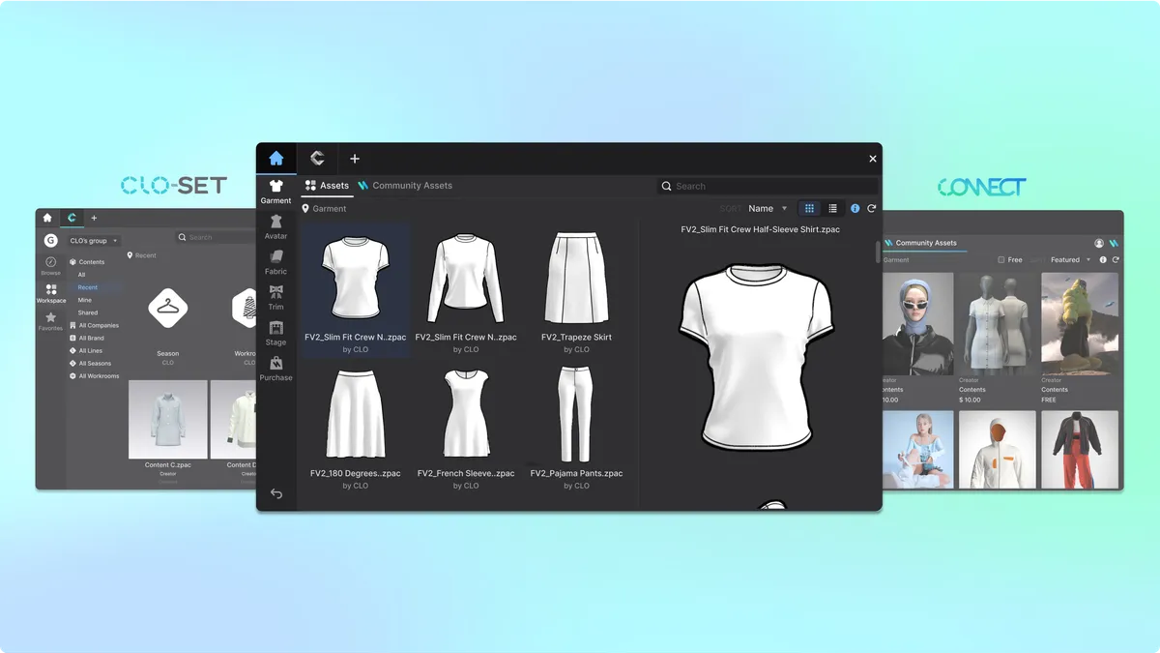Show info panel in front window
The height and width of the screenshot is (653, 1160).
855,208
